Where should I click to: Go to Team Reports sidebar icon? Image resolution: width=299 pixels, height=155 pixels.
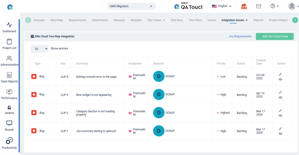[x=9, y=75]
